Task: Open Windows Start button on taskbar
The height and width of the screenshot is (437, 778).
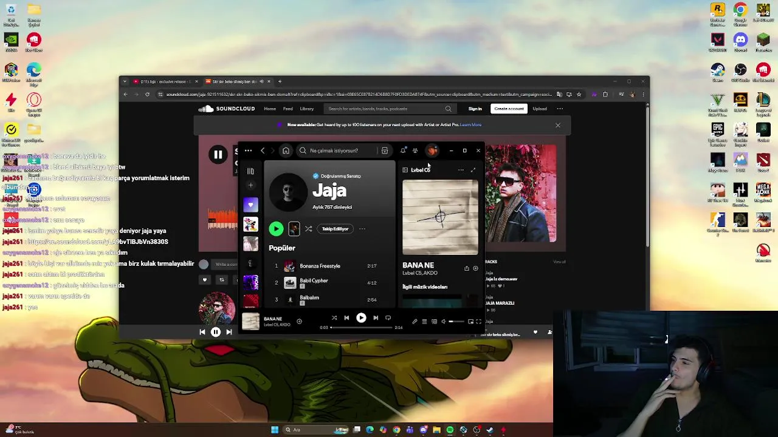Action: pos(275,430)
